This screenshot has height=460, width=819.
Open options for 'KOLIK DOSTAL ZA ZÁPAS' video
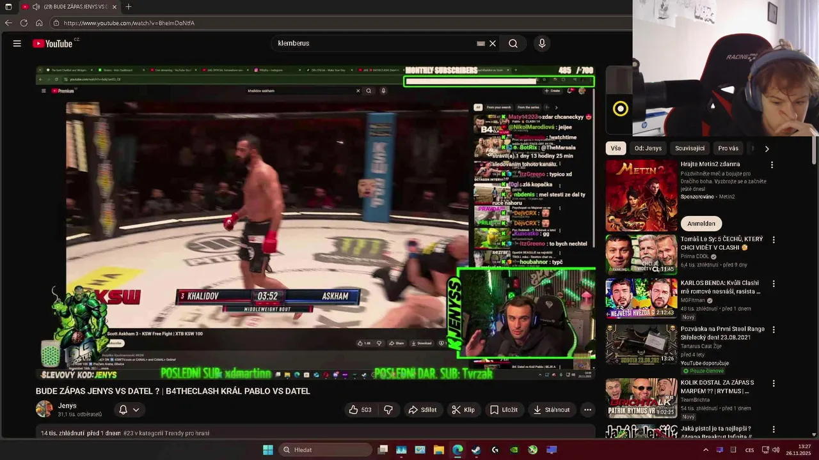[774, 383]
